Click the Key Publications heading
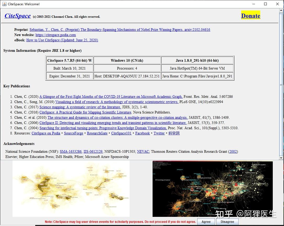The width and height of the screenshot is (284, 226). click(x=17, y=86)
